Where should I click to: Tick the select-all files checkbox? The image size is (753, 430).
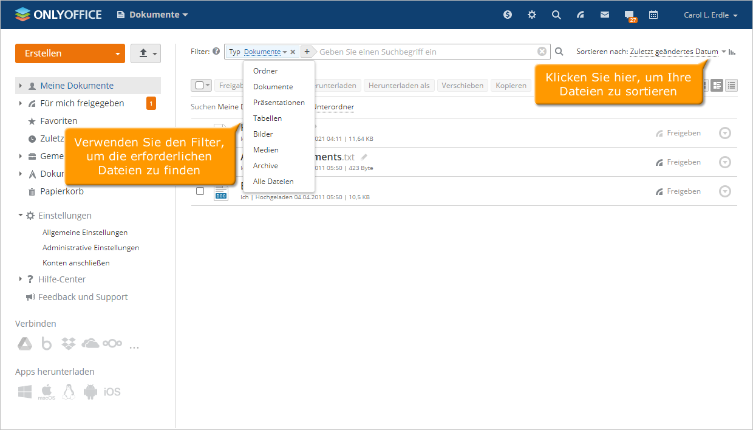coord(199,86)
